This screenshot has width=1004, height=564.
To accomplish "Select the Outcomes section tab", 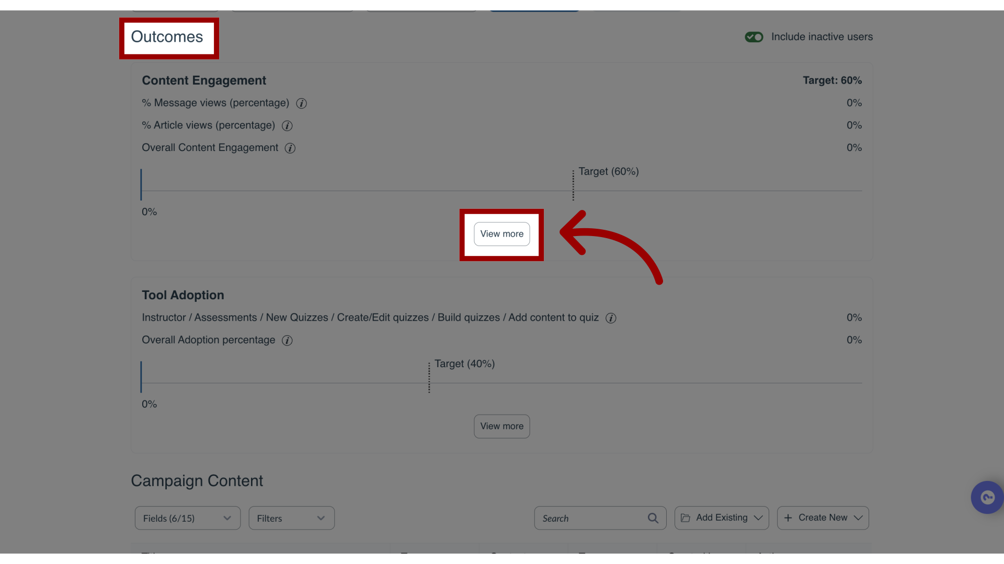I will [x=167, y=37].
